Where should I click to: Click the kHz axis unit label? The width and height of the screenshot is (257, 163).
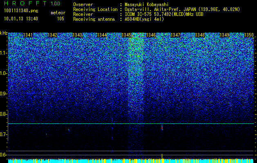click(4, 33)
